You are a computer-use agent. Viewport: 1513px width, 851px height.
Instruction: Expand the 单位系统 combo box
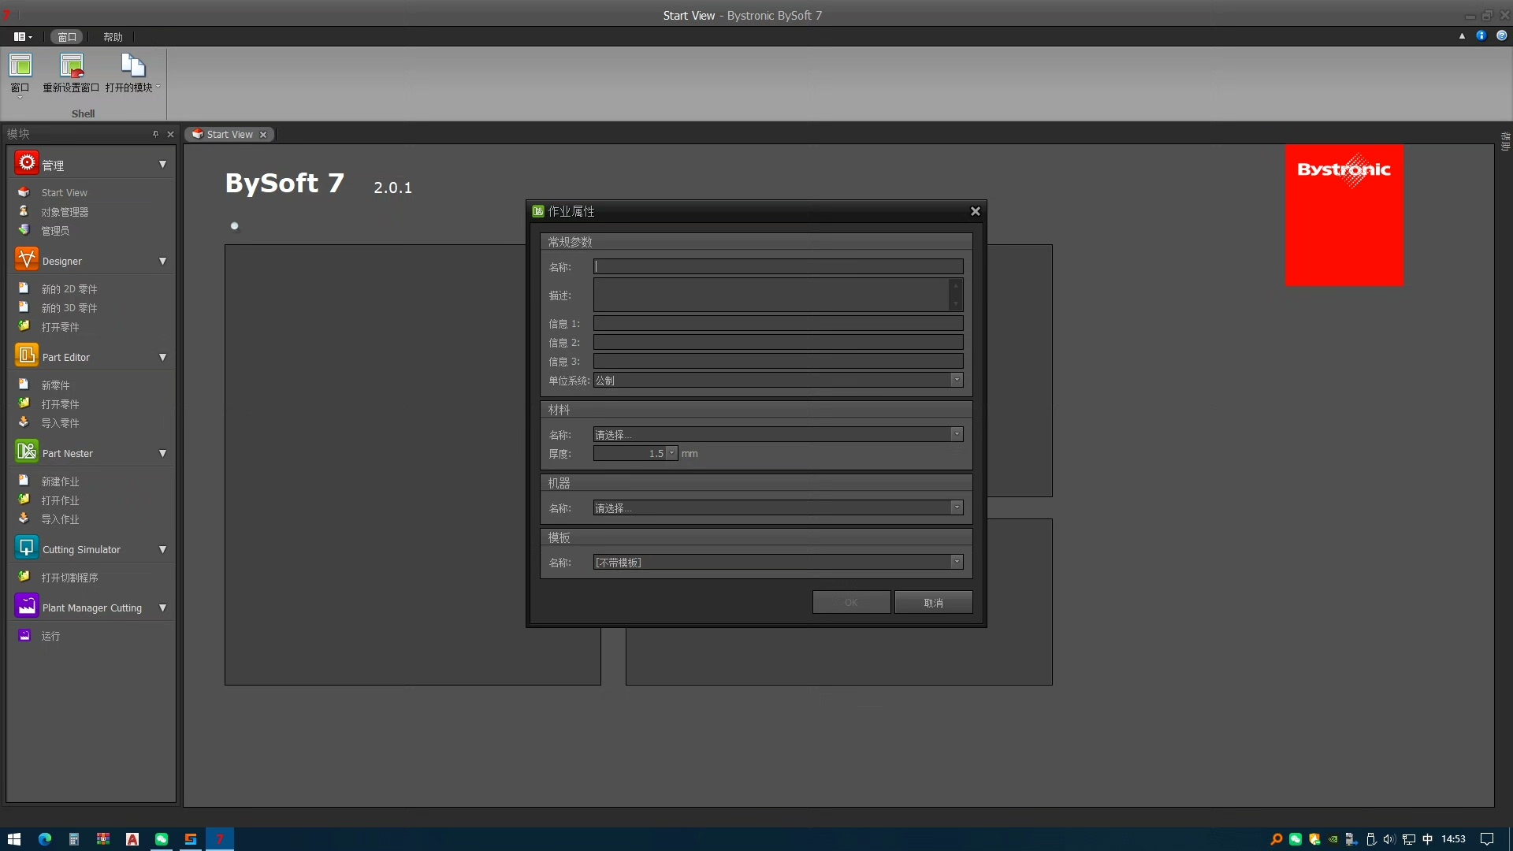pos(956,380)
